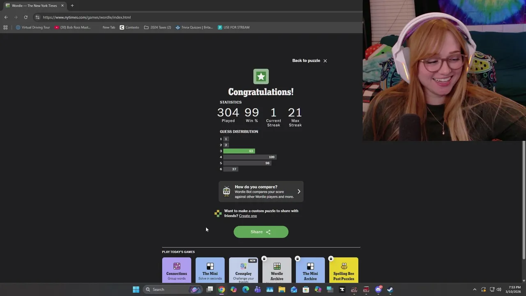
Task: Click the Chrome taskbar icon
Action: coord(221,289)
